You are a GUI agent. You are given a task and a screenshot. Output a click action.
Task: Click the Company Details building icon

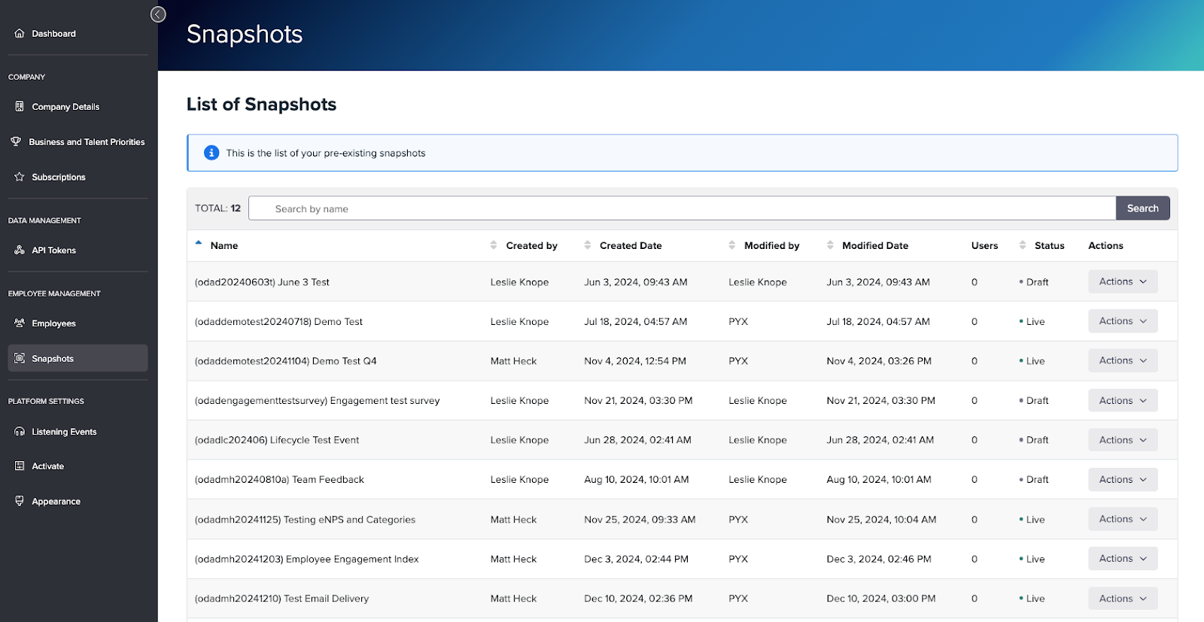point(20,106)
